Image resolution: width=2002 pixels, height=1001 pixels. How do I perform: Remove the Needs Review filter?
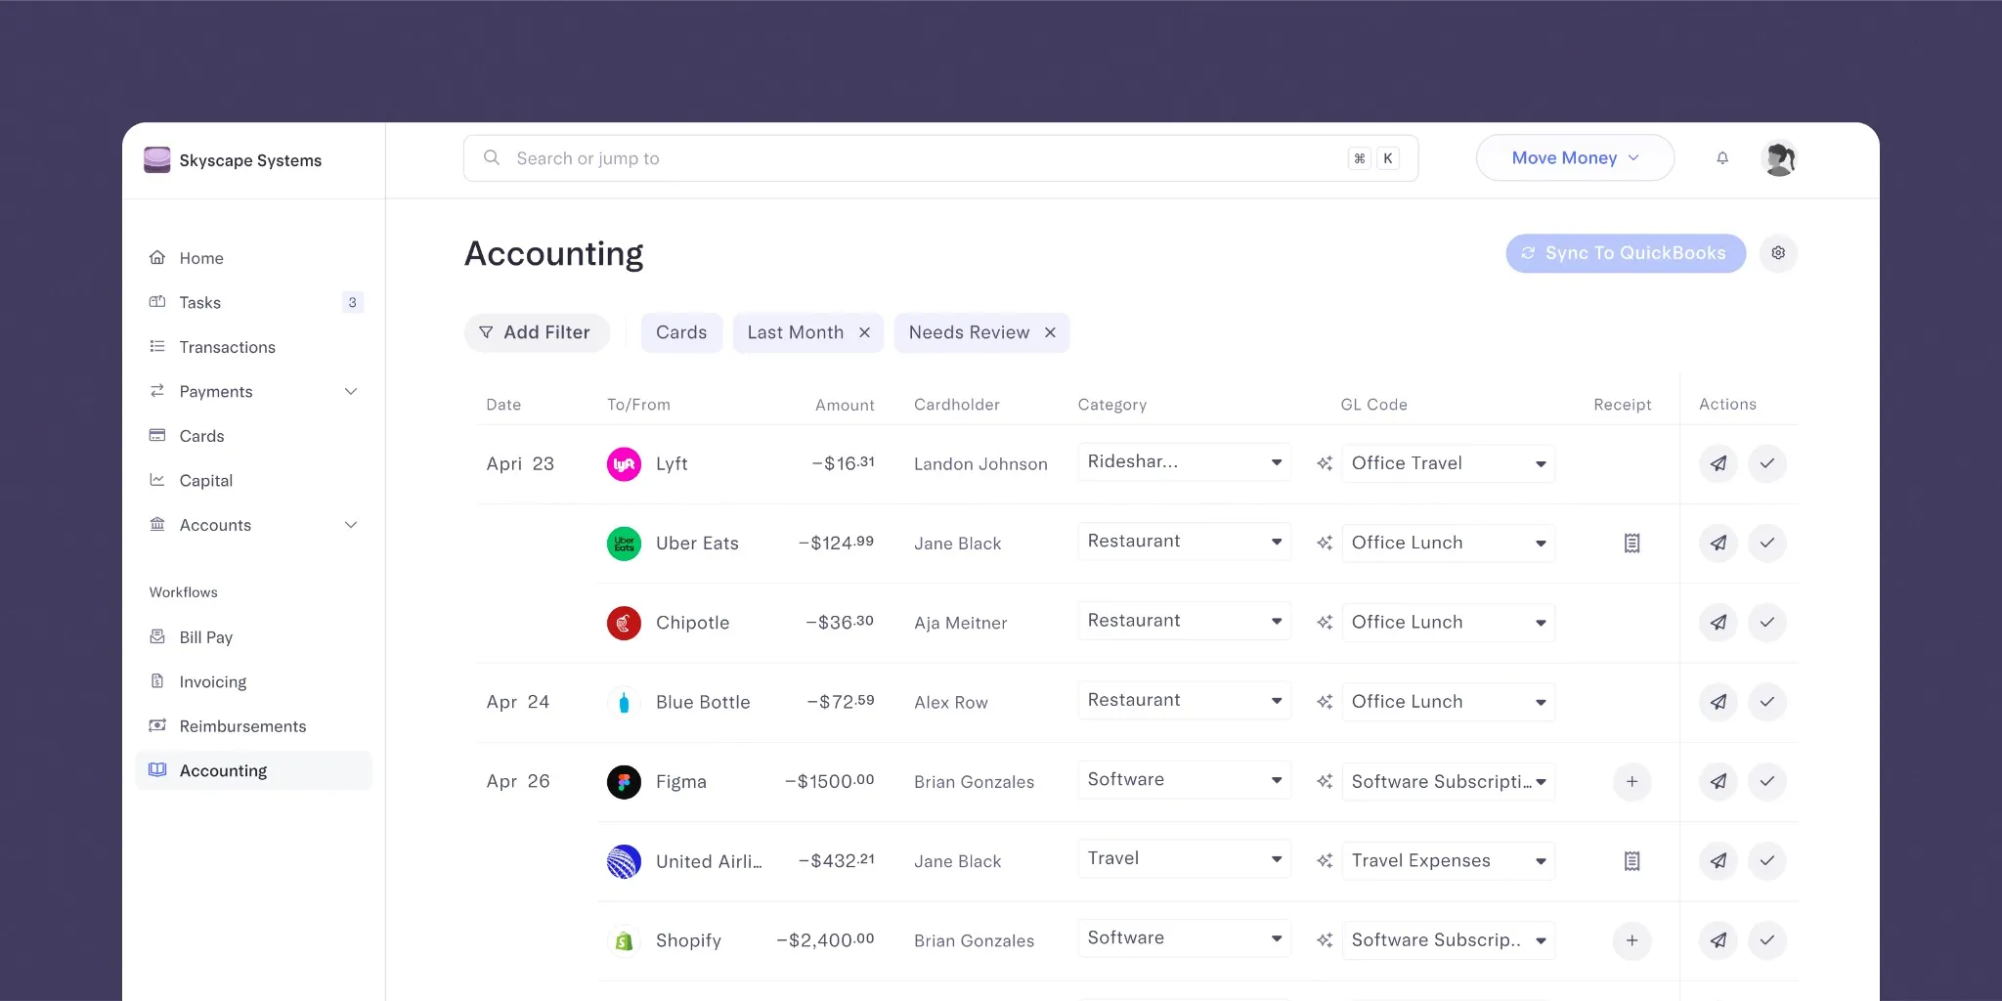pos(1050,333)
